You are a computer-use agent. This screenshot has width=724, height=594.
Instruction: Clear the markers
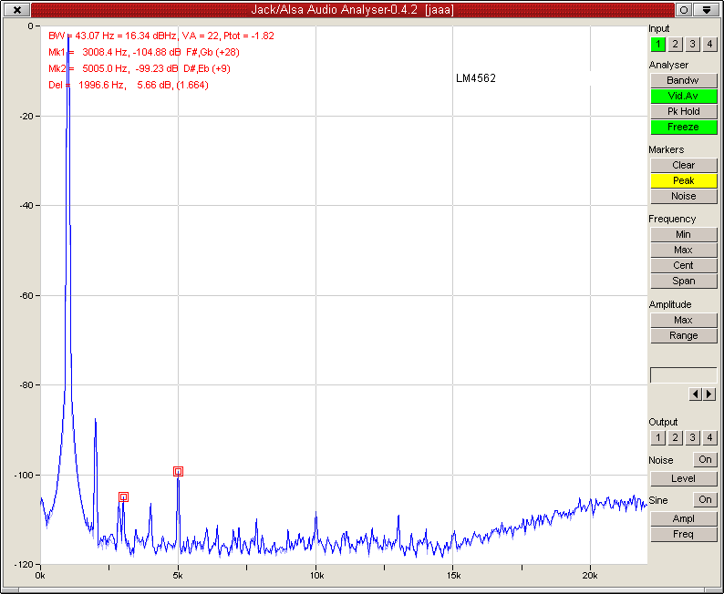click(x=683, y=165)
